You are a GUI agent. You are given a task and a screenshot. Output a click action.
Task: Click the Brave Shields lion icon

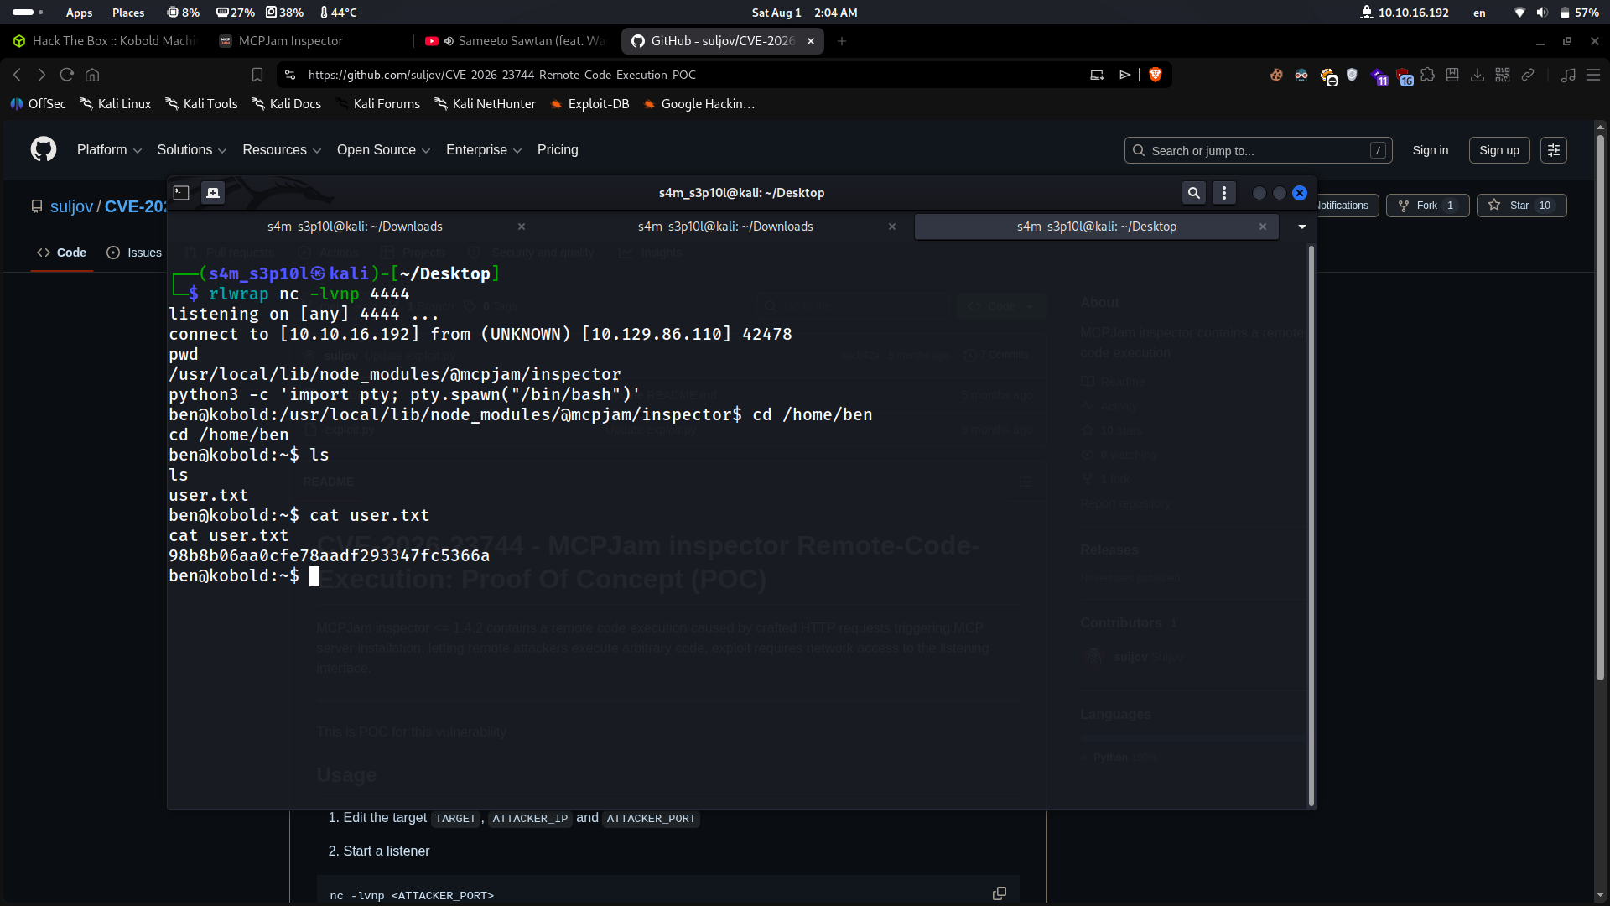1156,75
